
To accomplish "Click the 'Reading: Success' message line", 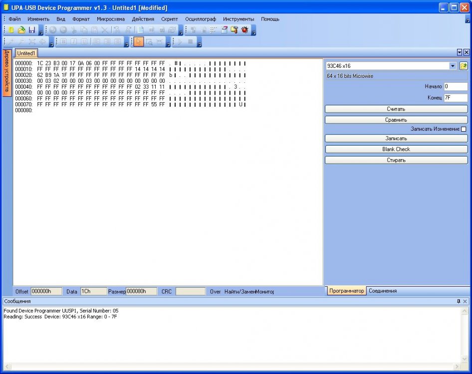I will click(60, 317).
